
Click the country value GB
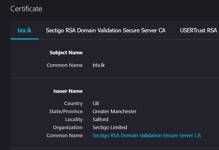click(x=96, y=103)
